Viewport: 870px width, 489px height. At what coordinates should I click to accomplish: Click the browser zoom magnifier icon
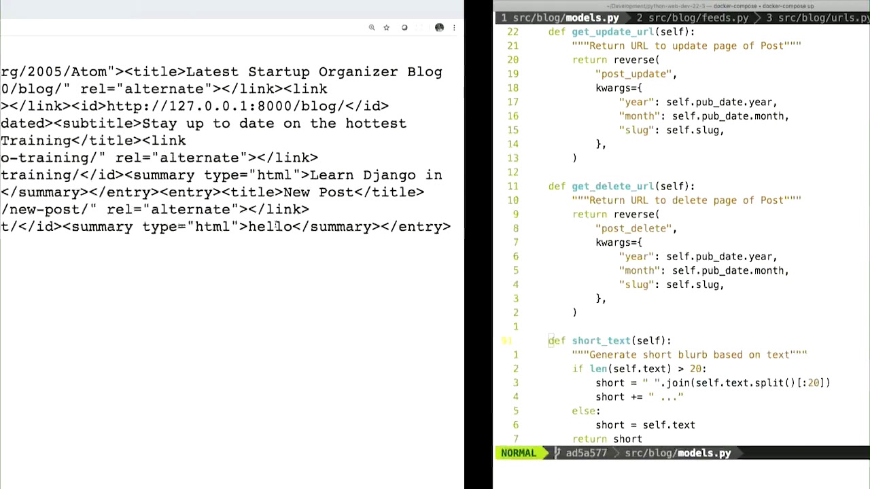(x=372, y=28)
